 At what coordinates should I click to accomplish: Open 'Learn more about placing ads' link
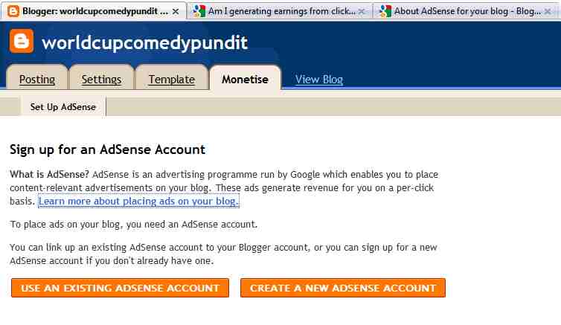click(138, 202)
